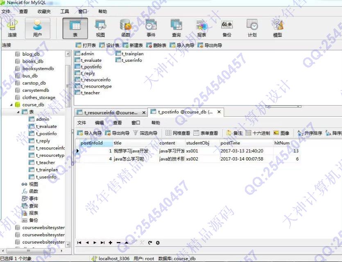Open the 用户 user manager
Image resolution: width=342 pixels, height=262 pixels.
point(38,28)
